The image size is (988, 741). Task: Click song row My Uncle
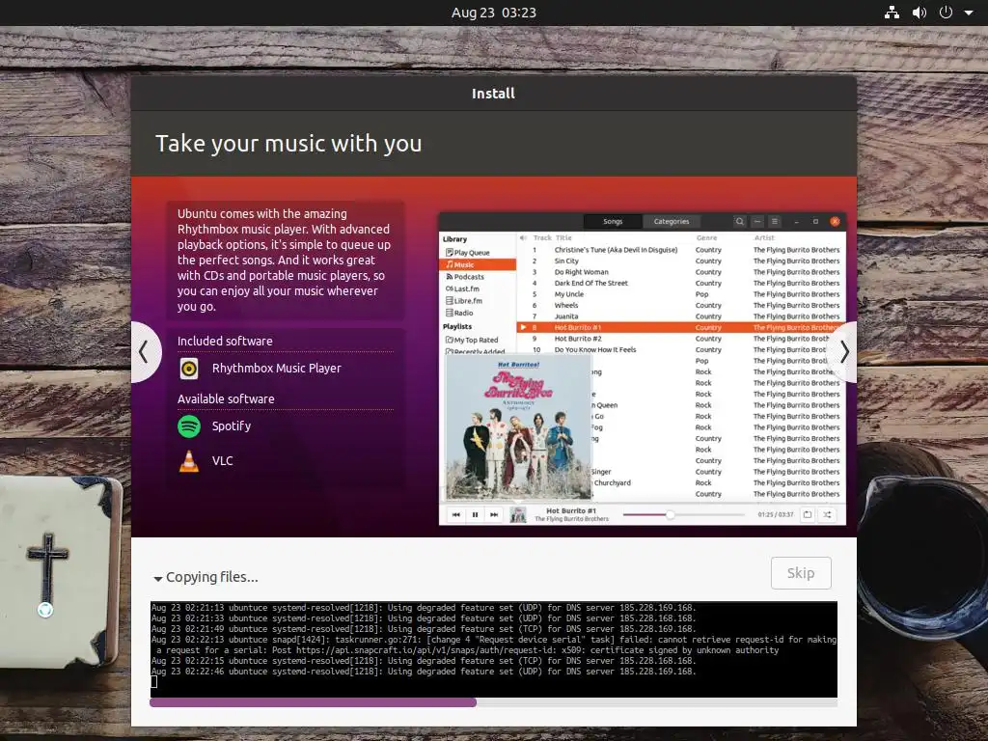(680, 294)
